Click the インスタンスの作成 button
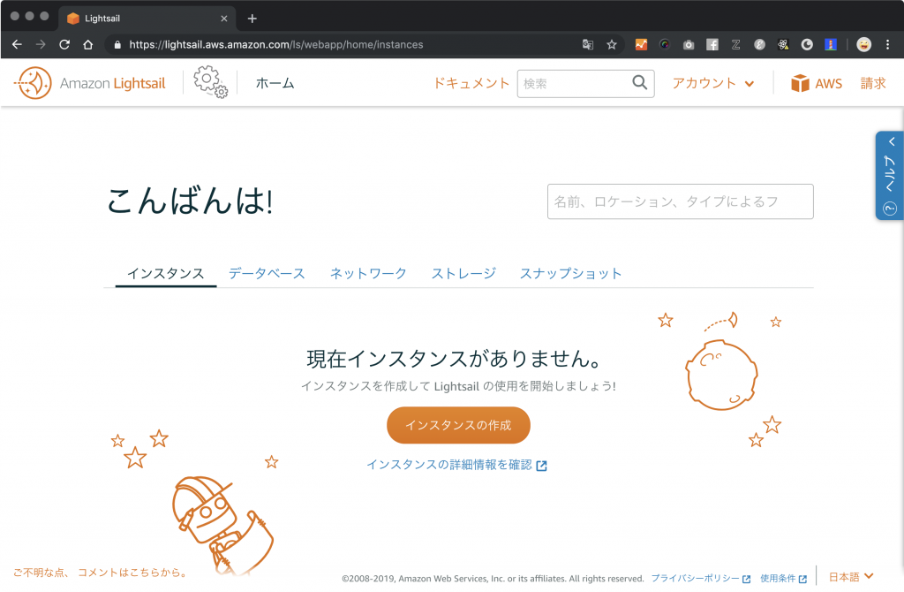Viewport: 904px width, 592px height. point(458,425)
